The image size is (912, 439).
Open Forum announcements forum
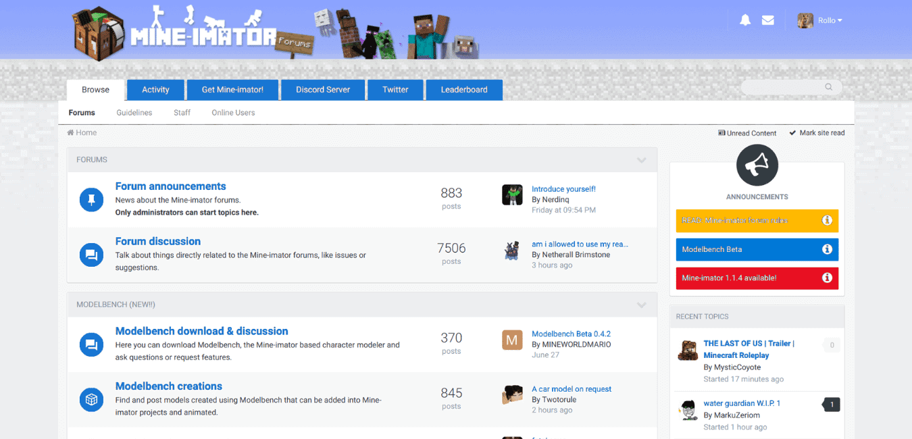pyautogui.click(x=171, y=186)
